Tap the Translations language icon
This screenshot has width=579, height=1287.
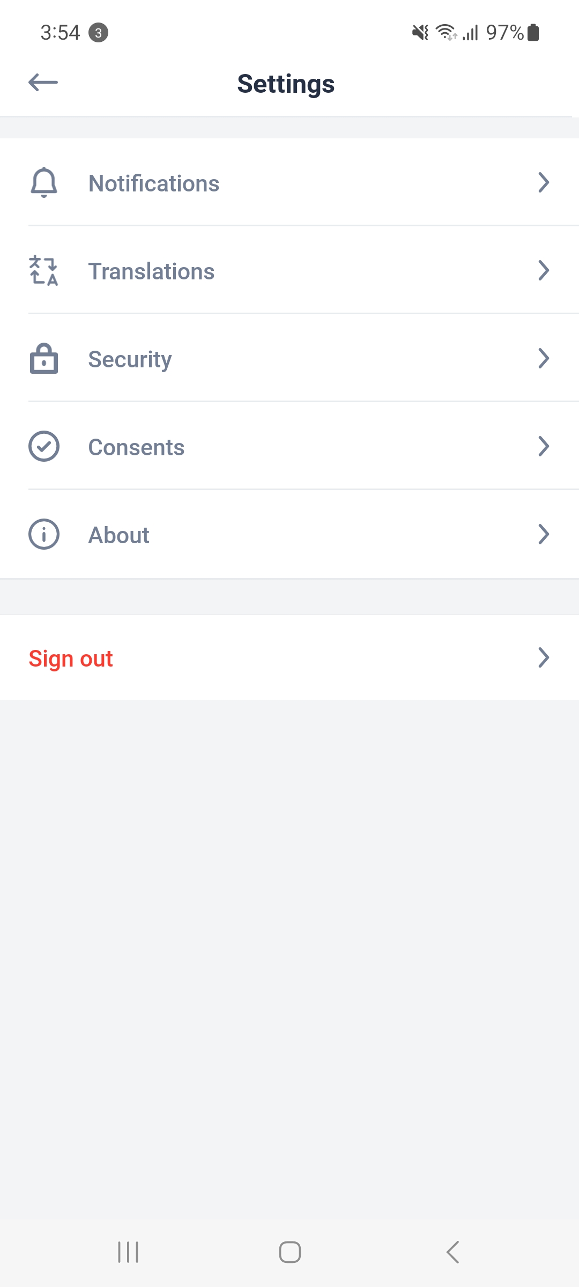click(44, 271)
